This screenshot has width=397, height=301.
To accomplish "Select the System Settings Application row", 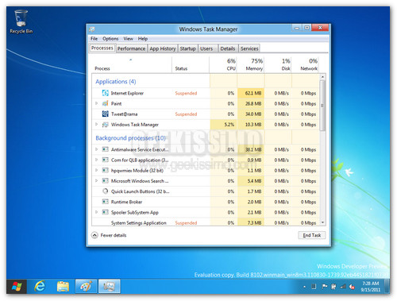I will [x=206, y=222].
